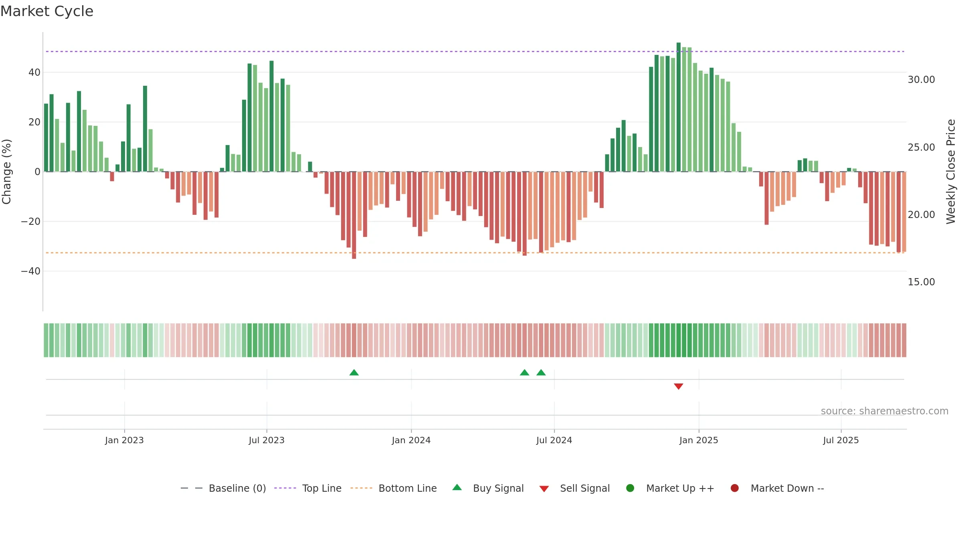Click the 30.00 price axis label
Viewport: 962px width, 541px height.
(921, 80)
